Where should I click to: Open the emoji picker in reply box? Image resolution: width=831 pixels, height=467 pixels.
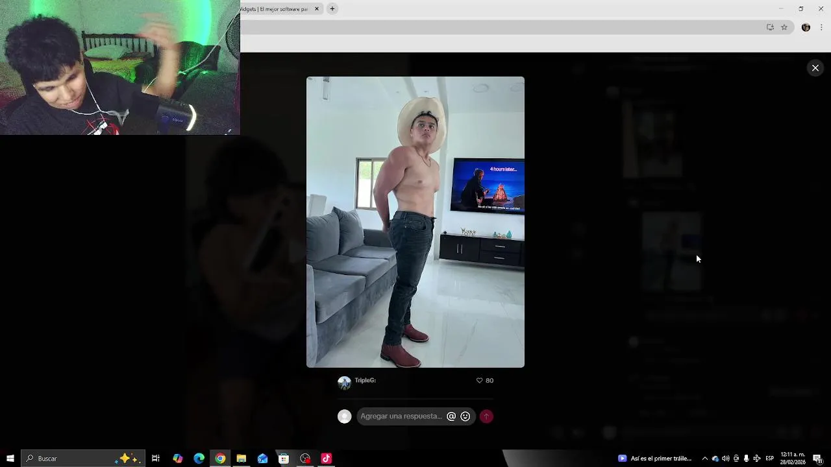(465, 416)
